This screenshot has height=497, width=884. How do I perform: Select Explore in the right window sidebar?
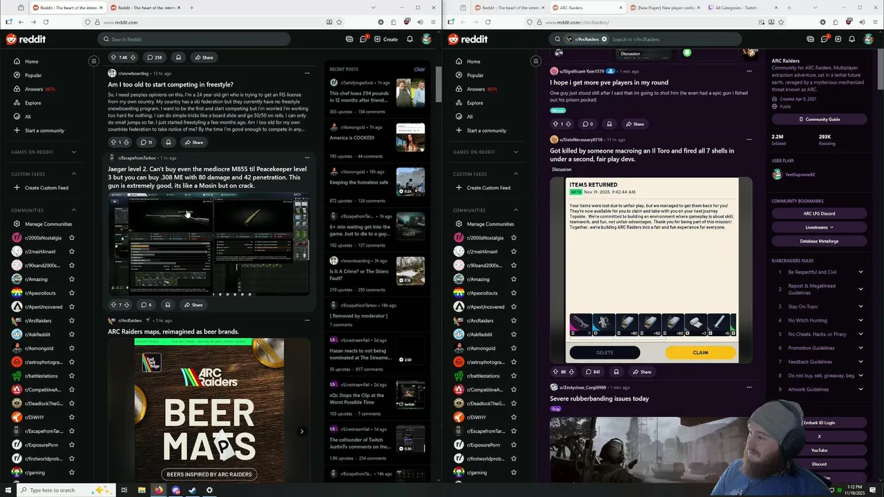[474, 103]
